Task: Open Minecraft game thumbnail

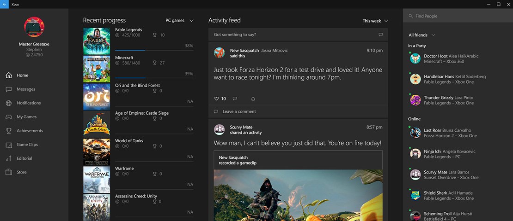Action: pos(97,69)
